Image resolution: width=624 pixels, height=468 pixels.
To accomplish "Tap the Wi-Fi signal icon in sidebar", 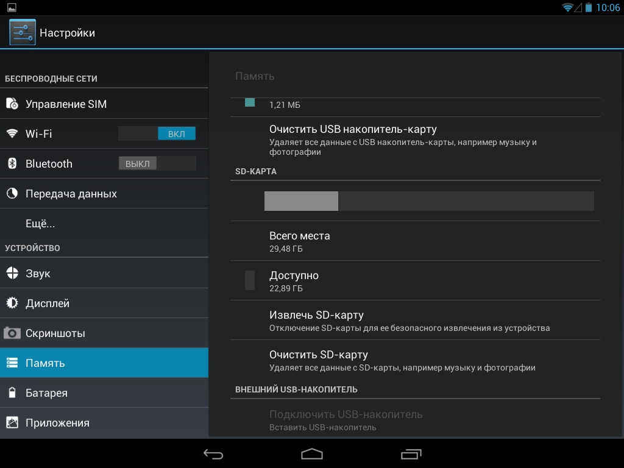I will click(12, 133).
